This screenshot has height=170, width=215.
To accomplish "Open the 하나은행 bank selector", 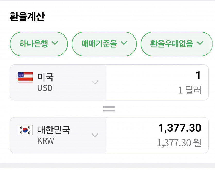I will click(39, 44).
